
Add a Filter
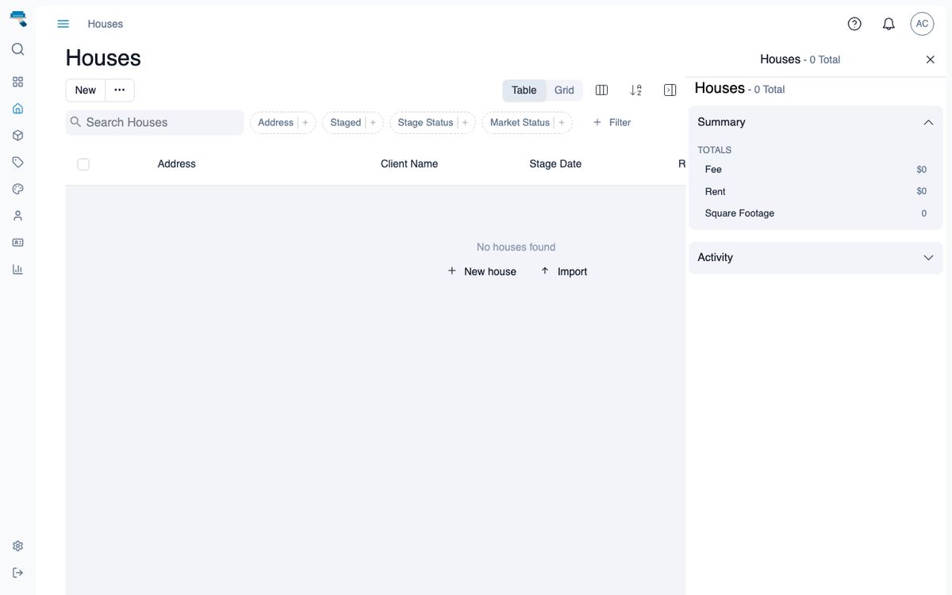pos(612,122)
